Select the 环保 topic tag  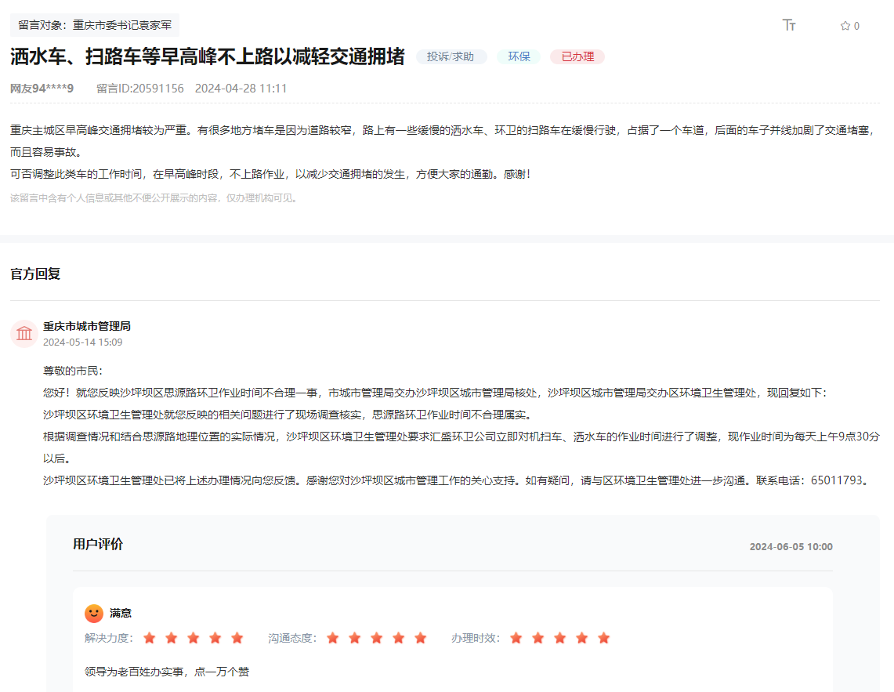pos(518,56)
